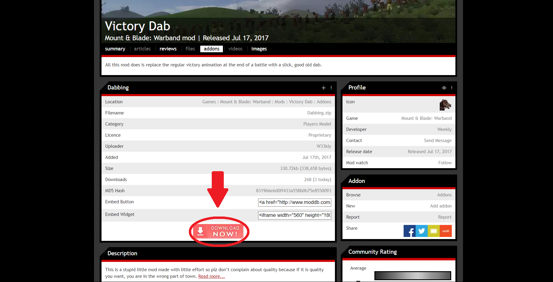Image resolution: width=553 pixels, height=282 pixels.
Task: Open the mod icon thumbnail in Profile
Action: pyautogui.click(x=445, y=105)
